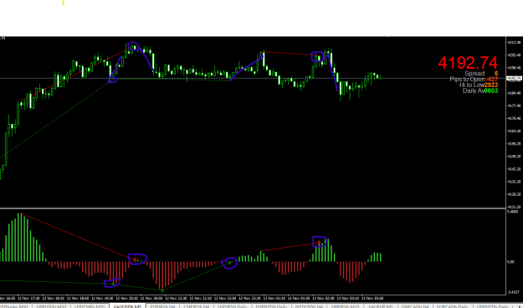The width and height of the screenshot is (523, 308).
Task: Open the GBPCADb H4 chart tab
Action: 415,306
